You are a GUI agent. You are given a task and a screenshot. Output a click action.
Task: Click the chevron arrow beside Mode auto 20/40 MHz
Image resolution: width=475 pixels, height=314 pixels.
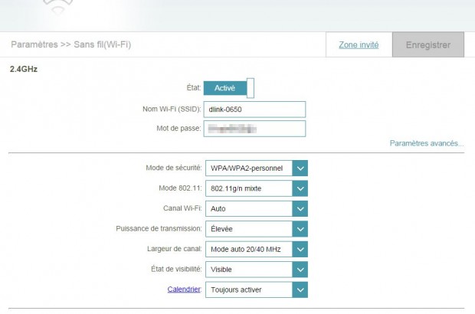(300, 249)
